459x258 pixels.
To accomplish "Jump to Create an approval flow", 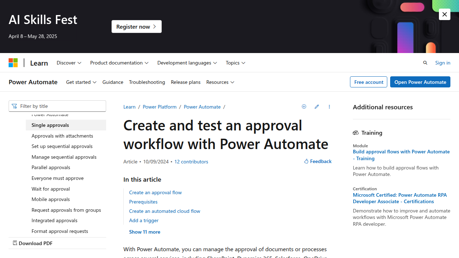I will tap(155, 192).
